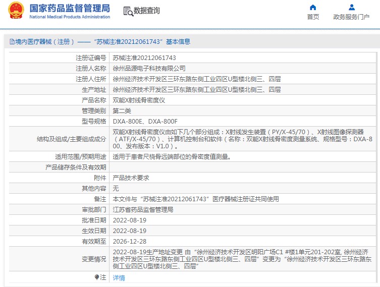
Task: Click the national emblem logo
Action: pos(16,11)
